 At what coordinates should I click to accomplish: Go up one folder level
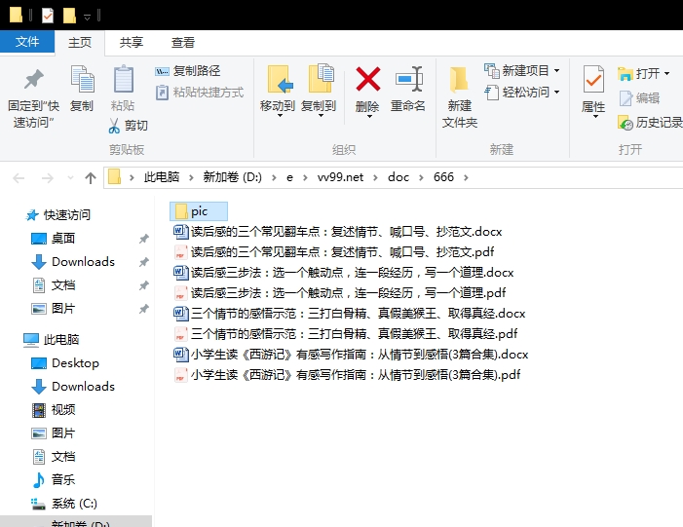pos(91,178)
